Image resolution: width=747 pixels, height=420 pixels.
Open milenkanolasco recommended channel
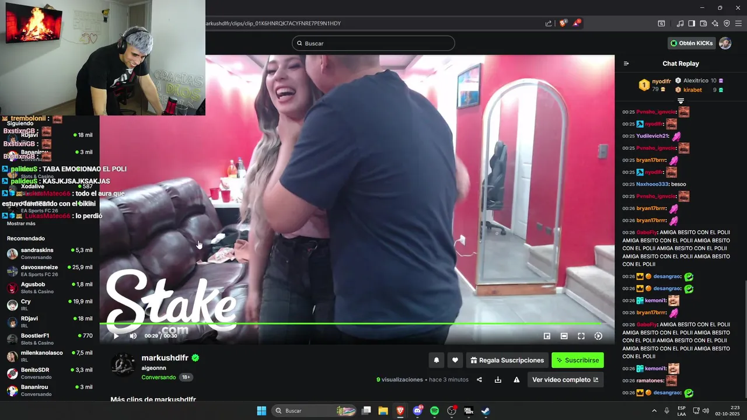click(50, 356)
